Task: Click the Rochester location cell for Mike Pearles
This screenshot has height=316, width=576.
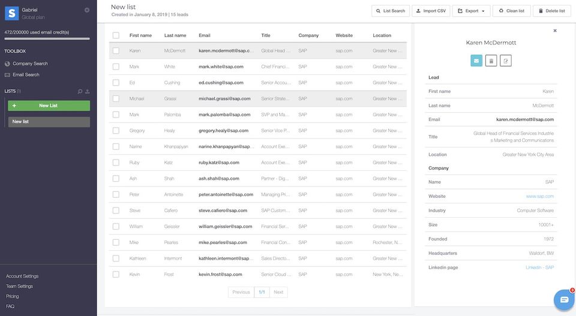Action: [x=387, y=243]
